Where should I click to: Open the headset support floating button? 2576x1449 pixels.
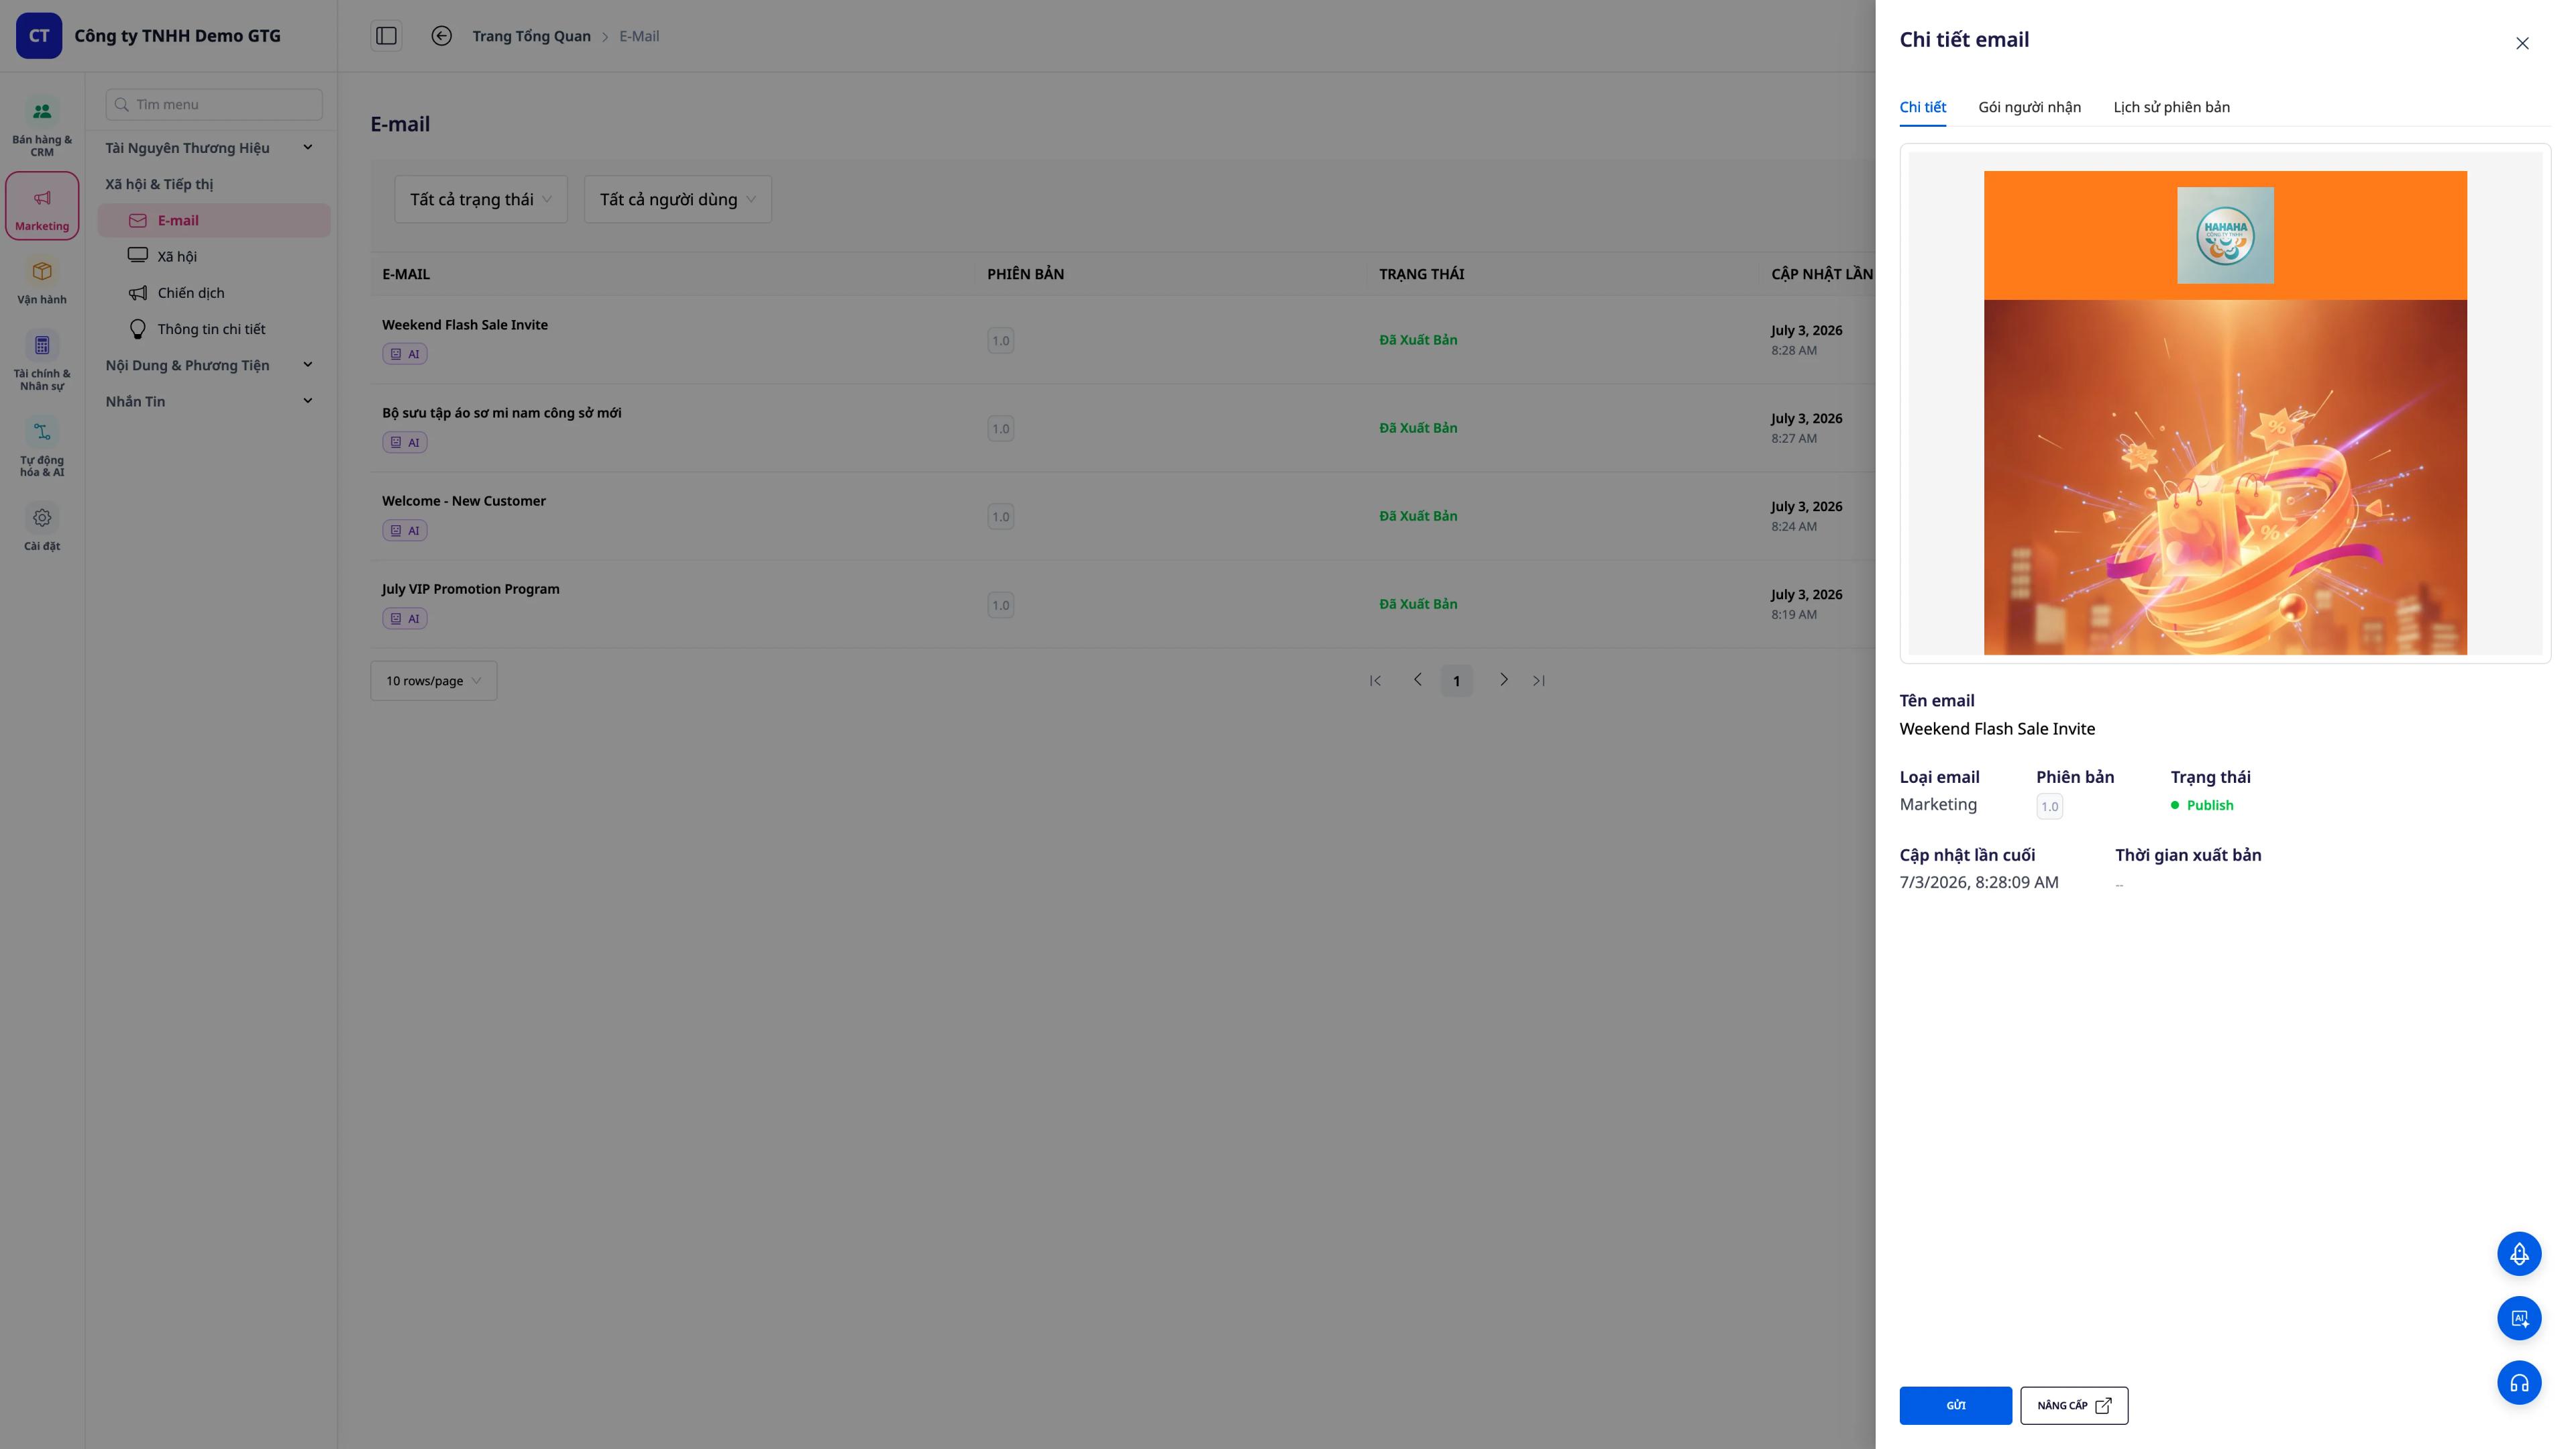pyautogui.click(x=2519, y=1383)
